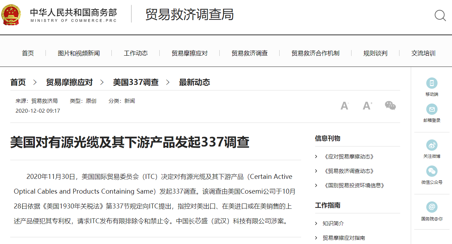Image resolution: width=452 pixels, height=244 pixels.
Task: Open the 交流培训 navigation item
Action: [x=423, y=53]
